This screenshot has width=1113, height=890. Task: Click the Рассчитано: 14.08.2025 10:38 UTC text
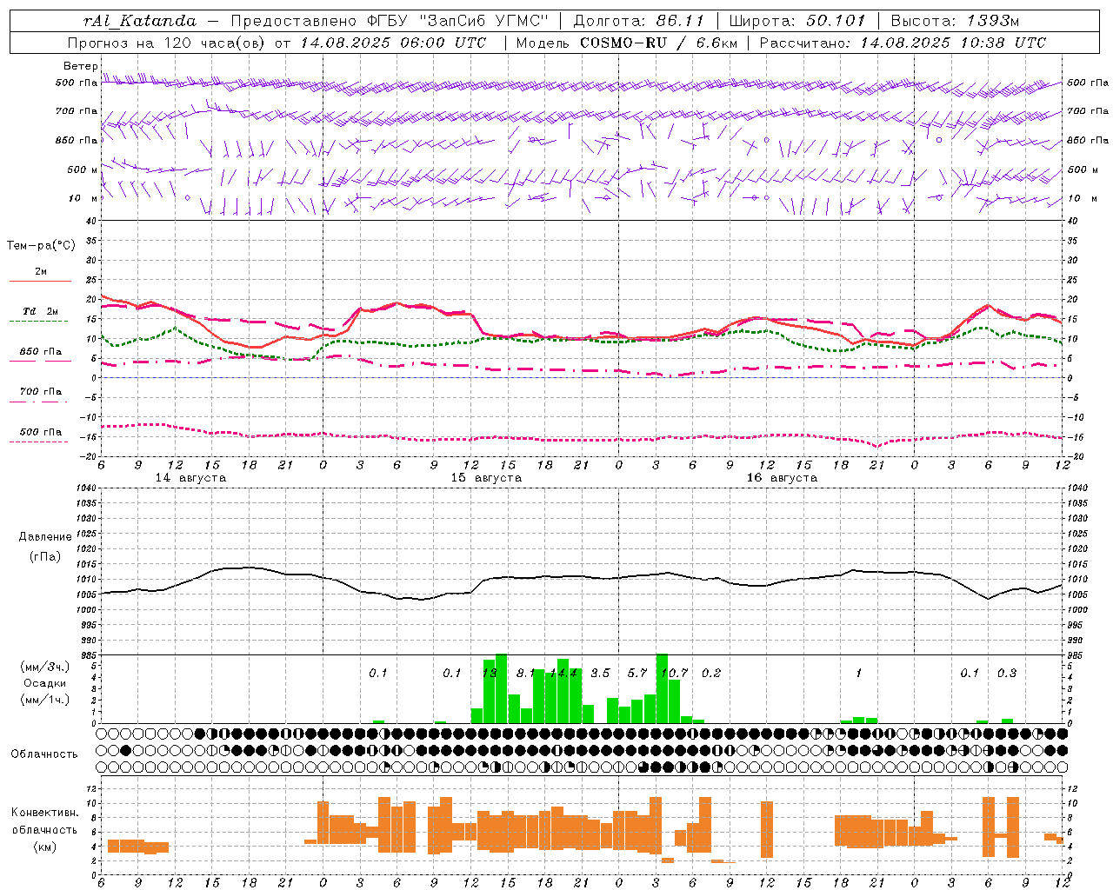tap(903, 43)
